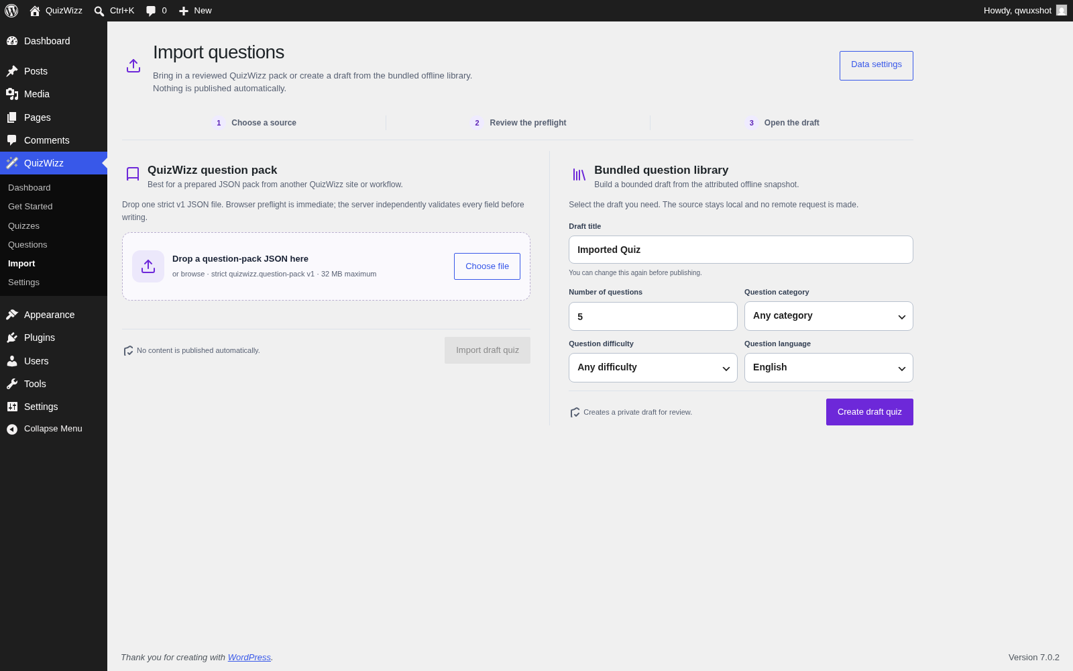The height and width of the screenshot is (671, 1073).
Task: Click the Posts pin icon
Action: pos(12,71)
